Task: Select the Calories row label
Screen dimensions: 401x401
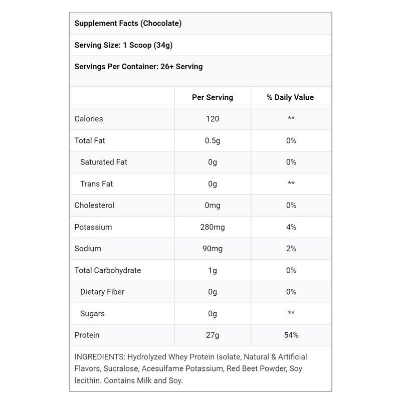Action: [89, 119]
